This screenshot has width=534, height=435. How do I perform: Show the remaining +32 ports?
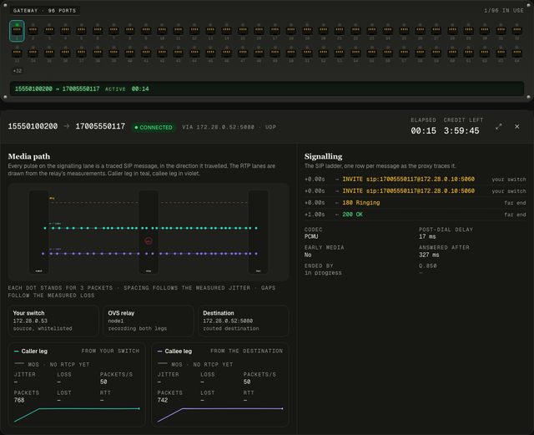click(x=18, y=71)
